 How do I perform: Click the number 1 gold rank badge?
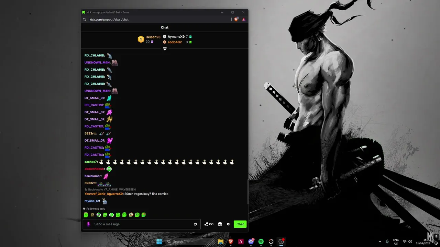(x=141, y=39)
